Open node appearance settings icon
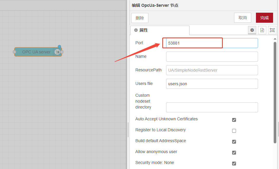 (x=272, y=30)
